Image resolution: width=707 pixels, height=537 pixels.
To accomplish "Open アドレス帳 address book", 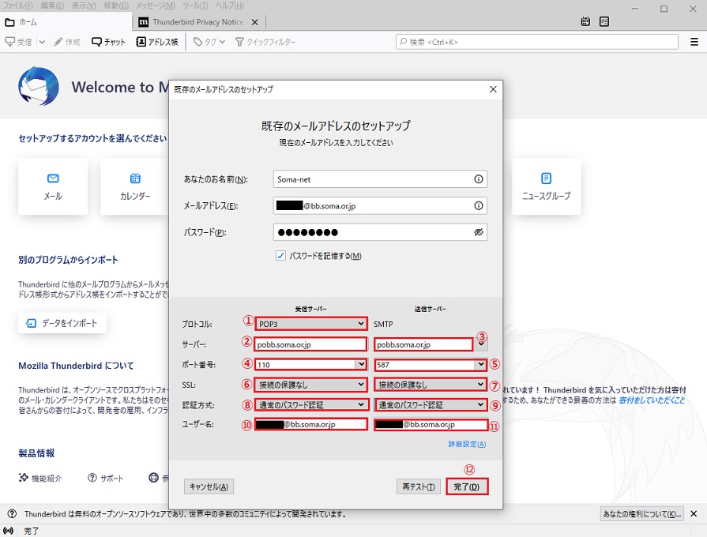I will pyautogui.click(x=157, y=42).
